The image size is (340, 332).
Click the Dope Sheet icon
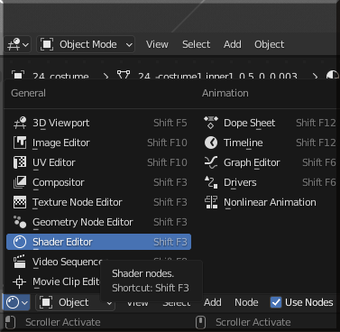point(211,123)
